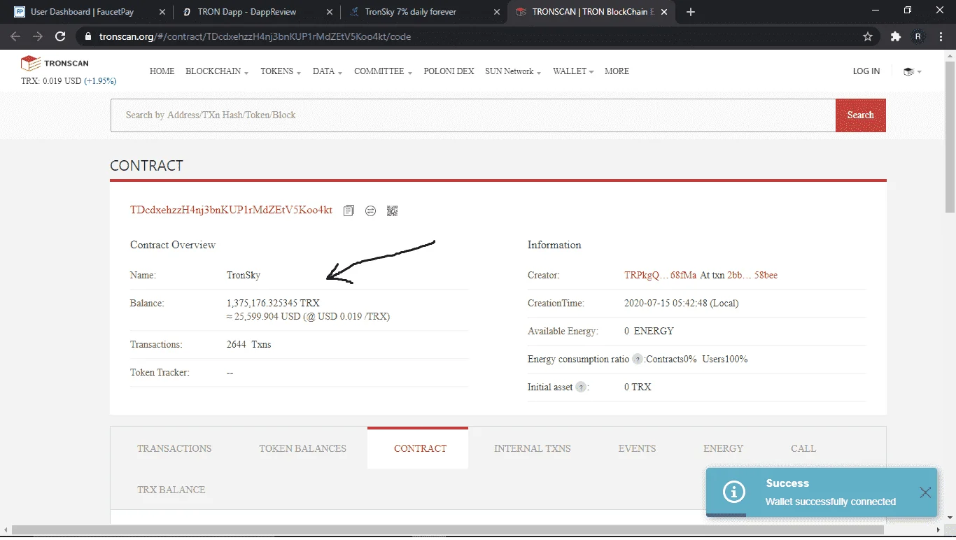Switch to the ENERGY tab

723,448
